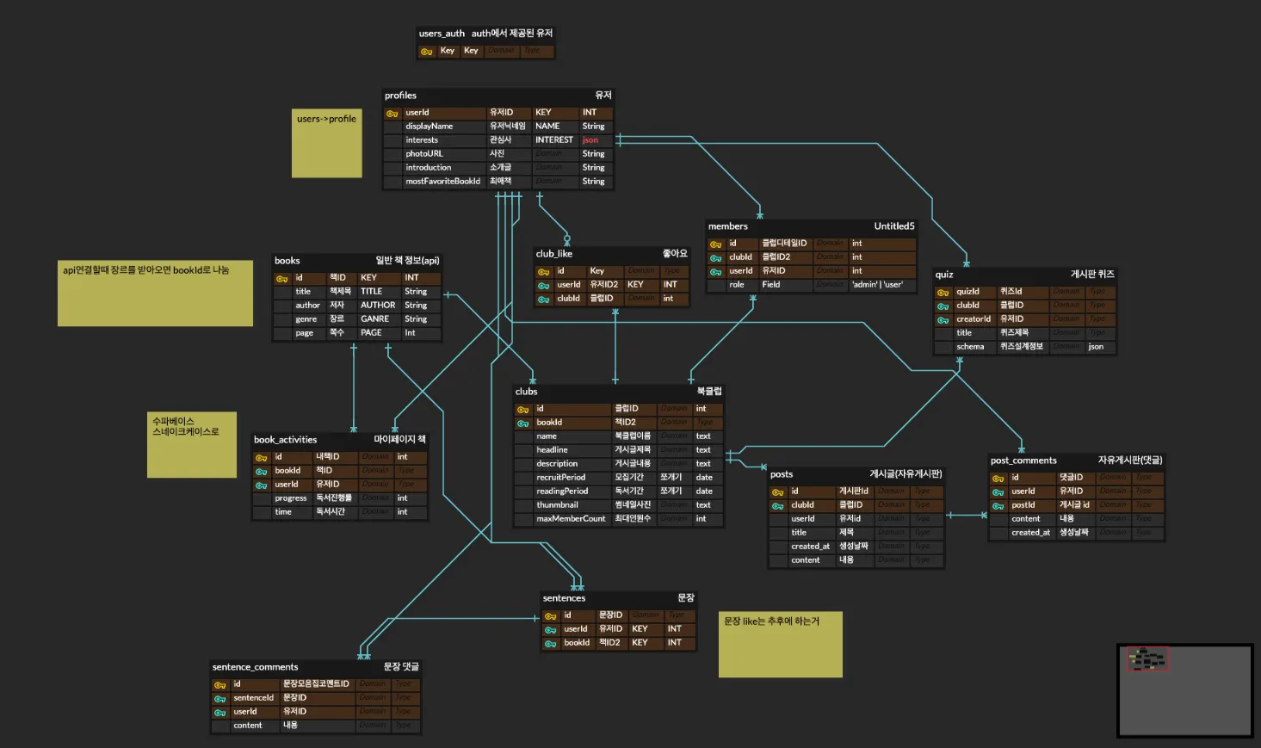Click the 'books' table name
The width and height of the screenshot is (1261, 748).
pos(287,261)
